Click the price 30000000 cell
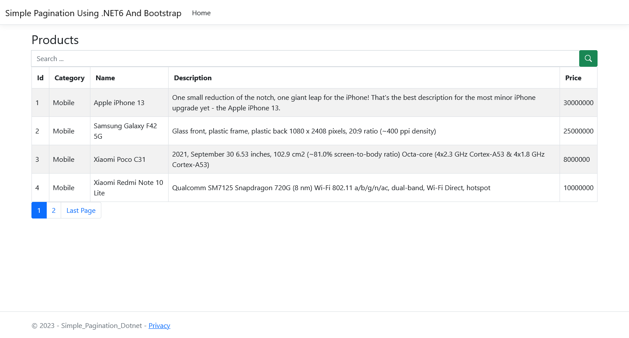This screenshot has width=629, height=338. [578, 102]
